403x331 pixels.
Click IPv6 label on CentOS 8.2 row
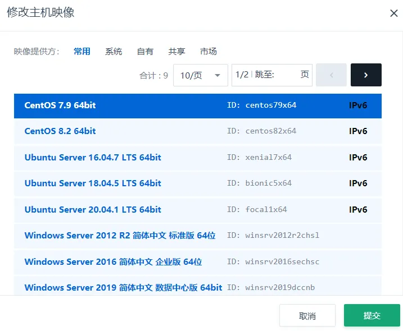[x=358, y=131]
